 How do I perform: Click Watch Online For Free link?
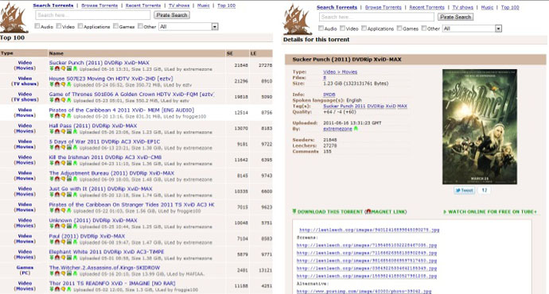tap(490, 211)
